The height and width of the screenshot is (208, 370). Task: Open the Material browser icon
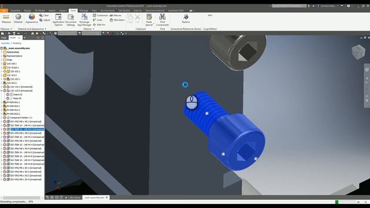18,18
